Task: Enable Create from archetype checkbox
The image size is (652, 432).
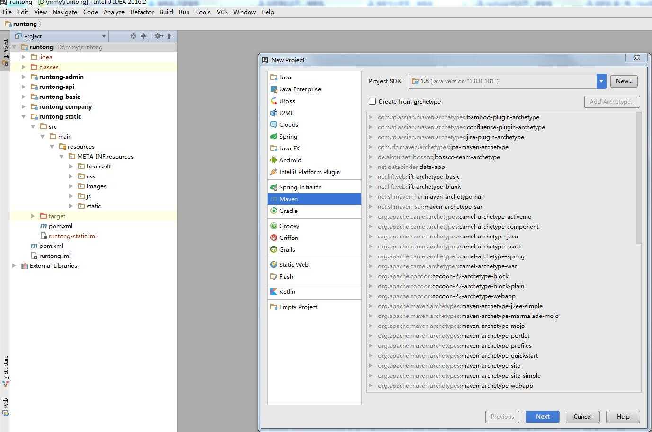Action: [x=373, y=101]
